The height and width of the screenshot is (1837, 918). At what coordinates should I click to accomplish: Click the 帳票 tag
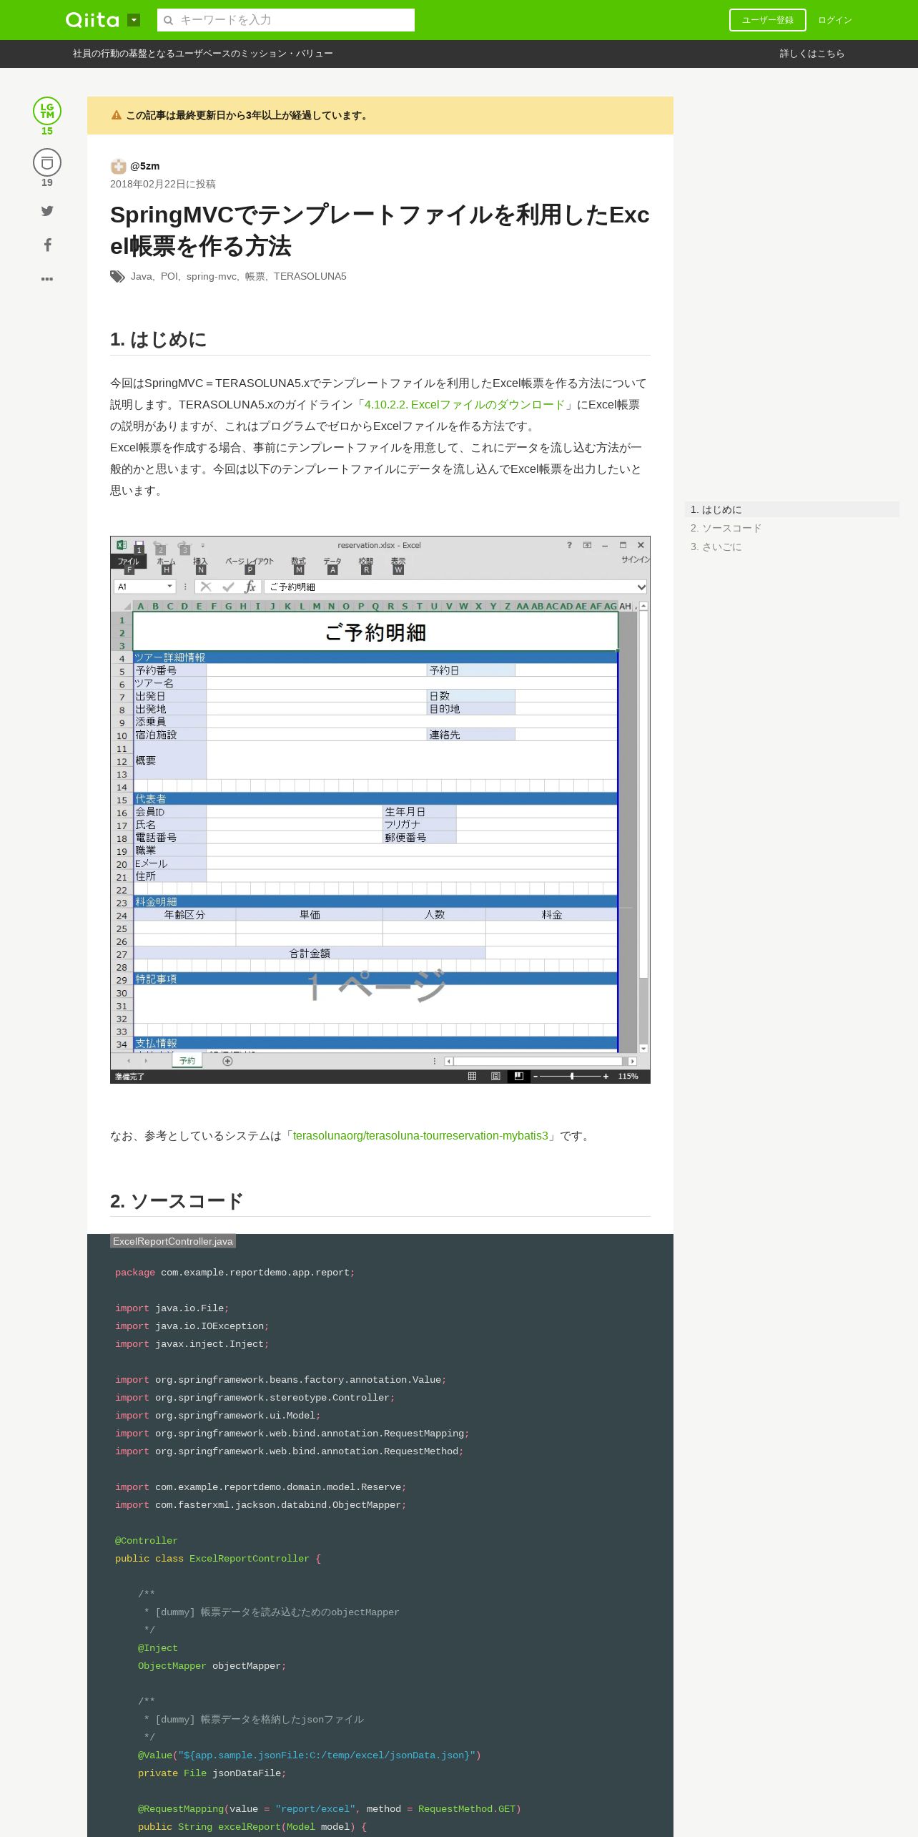(x=255, y=276)
